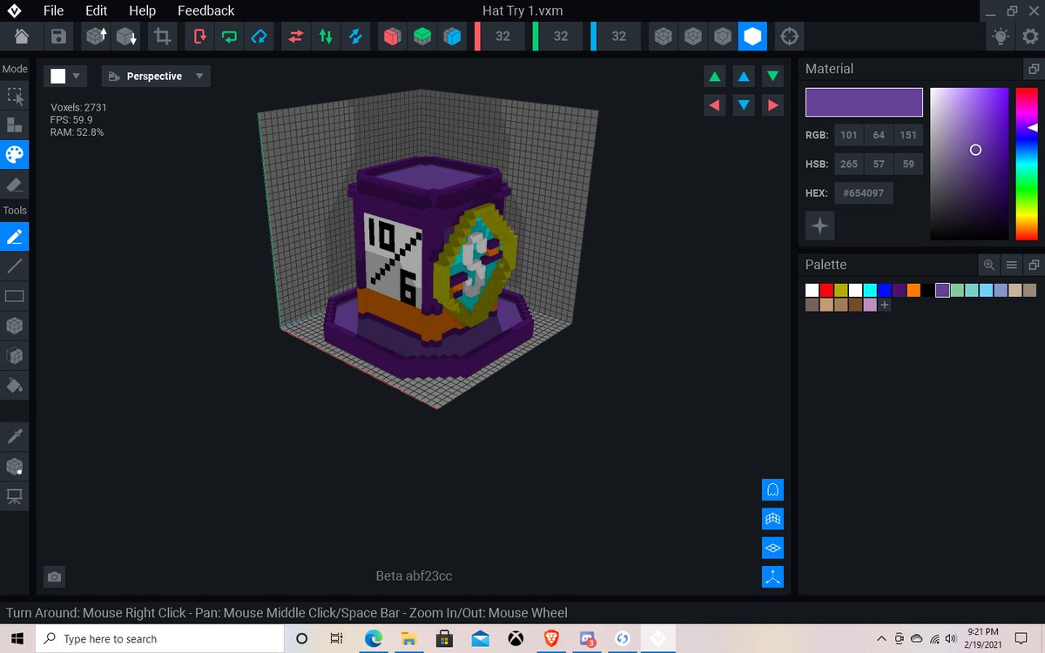Select the eyedropper color picker tool

[14, 434]
